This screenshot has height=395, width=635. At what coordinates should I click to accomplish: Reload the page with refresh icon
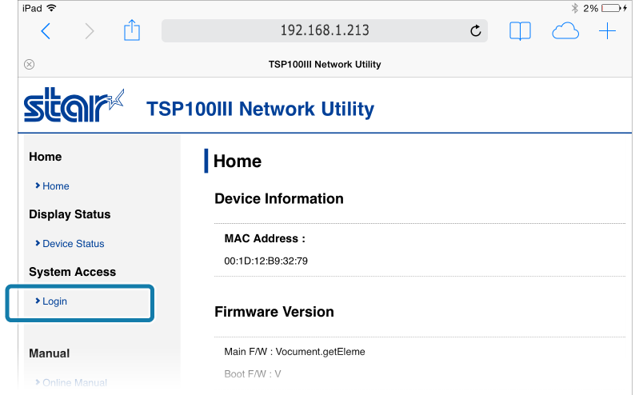[475, 30]
